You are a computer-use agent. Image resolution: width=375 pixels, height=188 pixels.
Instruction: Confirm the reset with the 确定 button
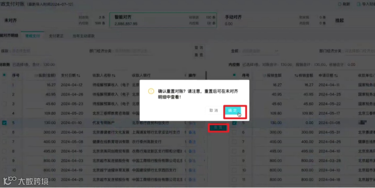pyautogui.click(x=232, y=110)
